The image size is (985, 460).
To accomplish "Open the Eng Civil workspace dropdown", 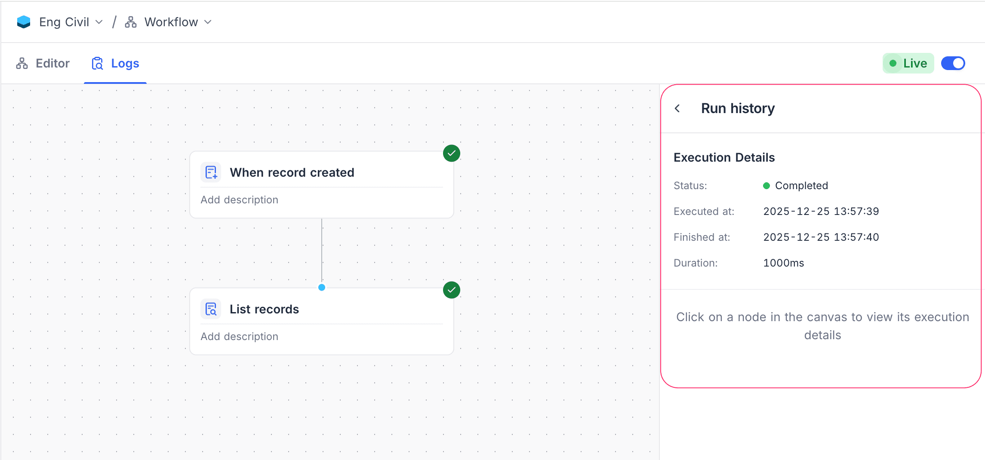I will [99, 21].
